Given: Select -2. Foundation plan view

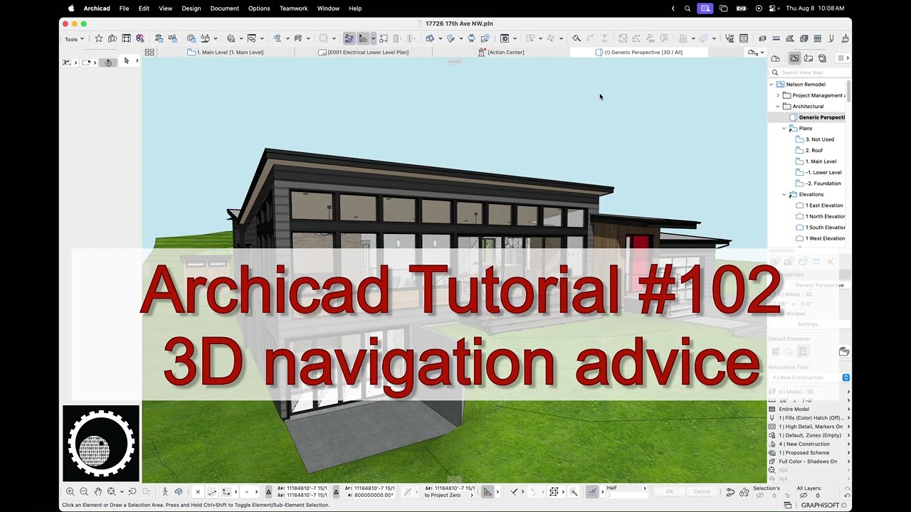Looking at the screenshot, I should click(823, 183).
